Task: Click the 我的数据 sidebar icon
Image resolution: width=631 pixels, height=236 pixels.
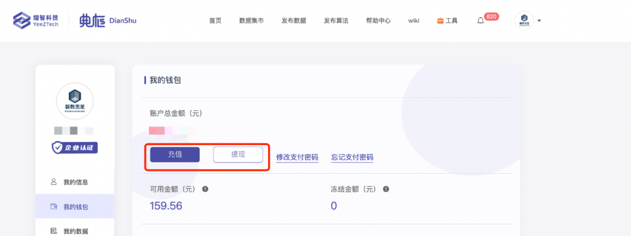Action: (54, 231)
